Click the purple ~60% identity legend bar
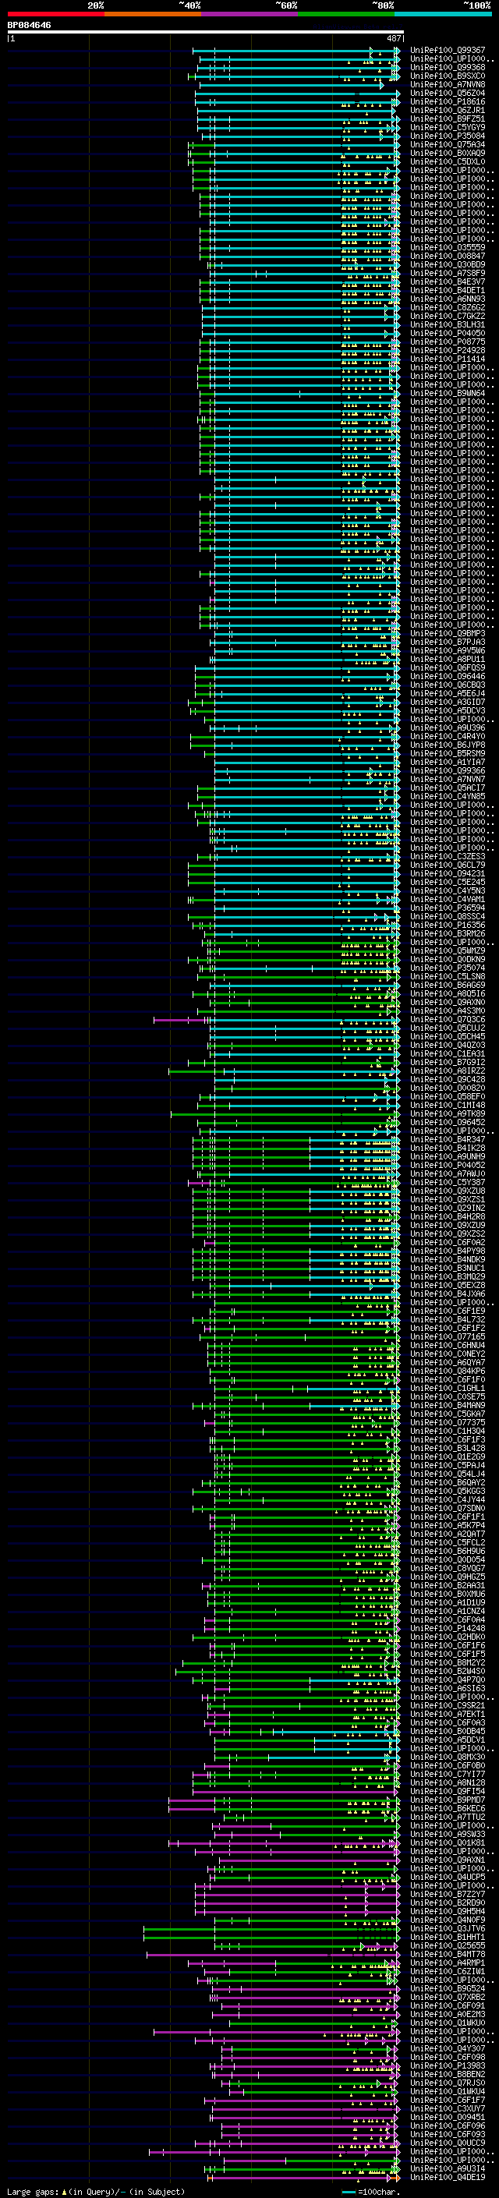499x2198 pixels. (x=249, y=14)
